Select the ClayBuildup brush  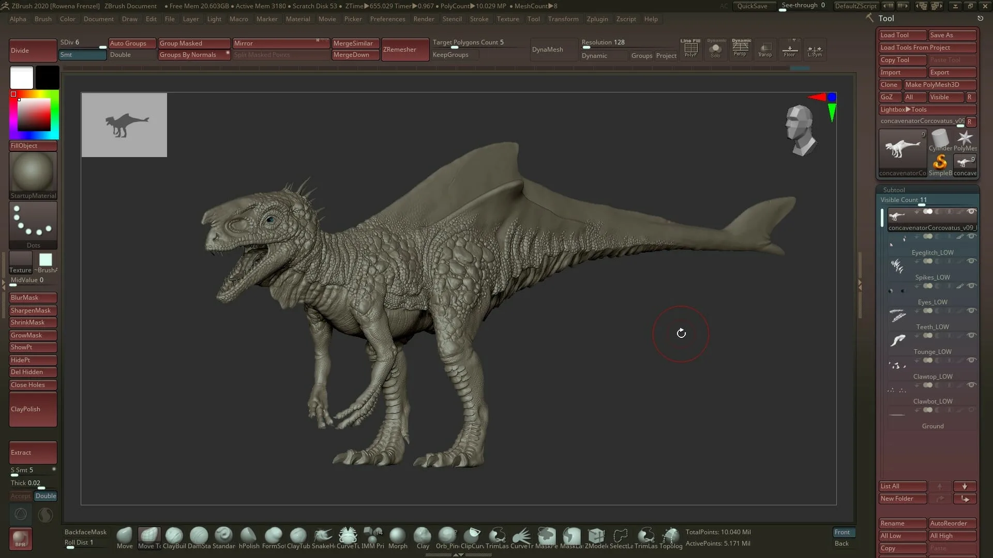pyautogui.click(x=174, y=535)
